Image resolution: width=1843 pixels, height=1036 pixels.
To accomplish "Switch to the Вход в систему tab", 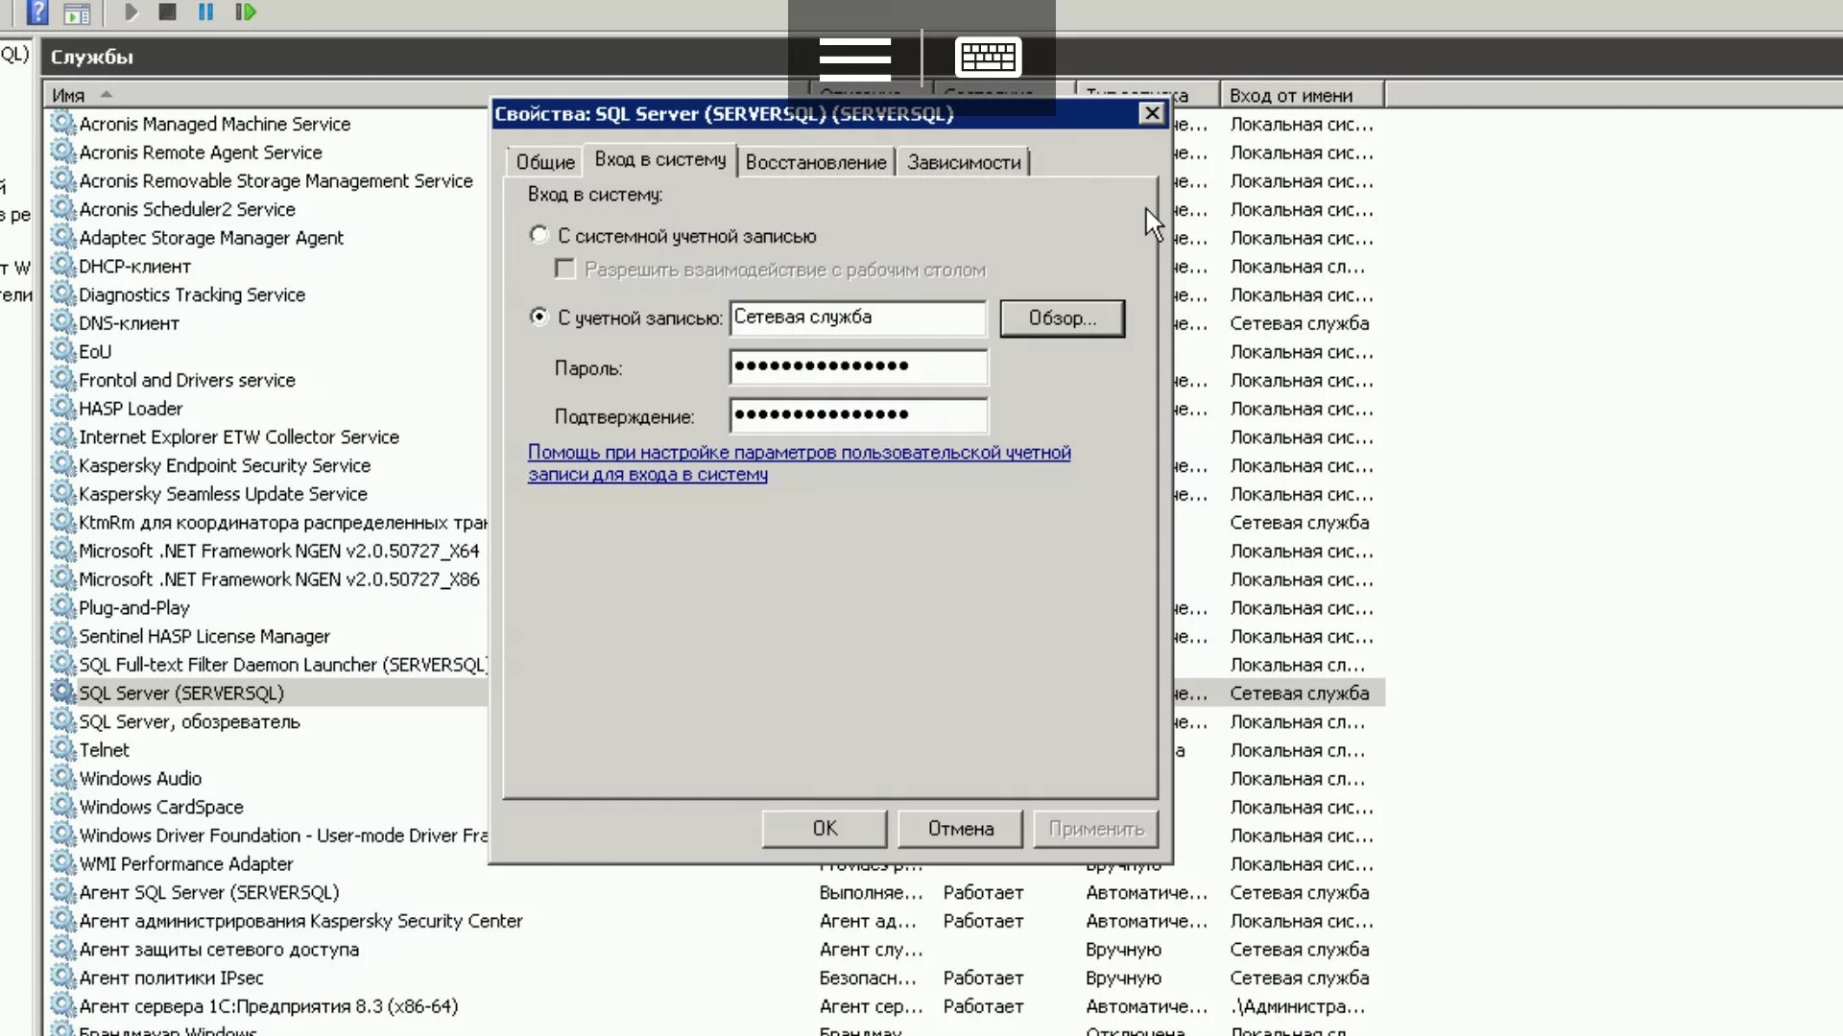I will pos(660,160).
